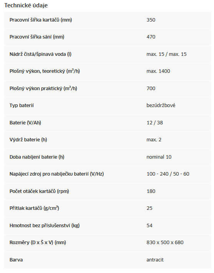Select Nádrž čistá/špinavá voda label
This screenshot has width=214, height=273.
tap(40, 54)
